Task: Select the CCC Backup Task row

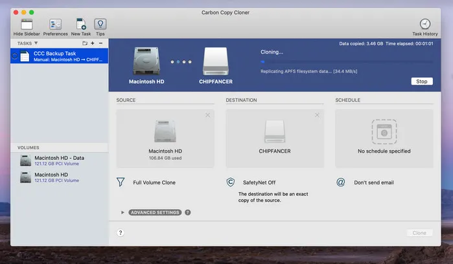Action: click(59, 56)
